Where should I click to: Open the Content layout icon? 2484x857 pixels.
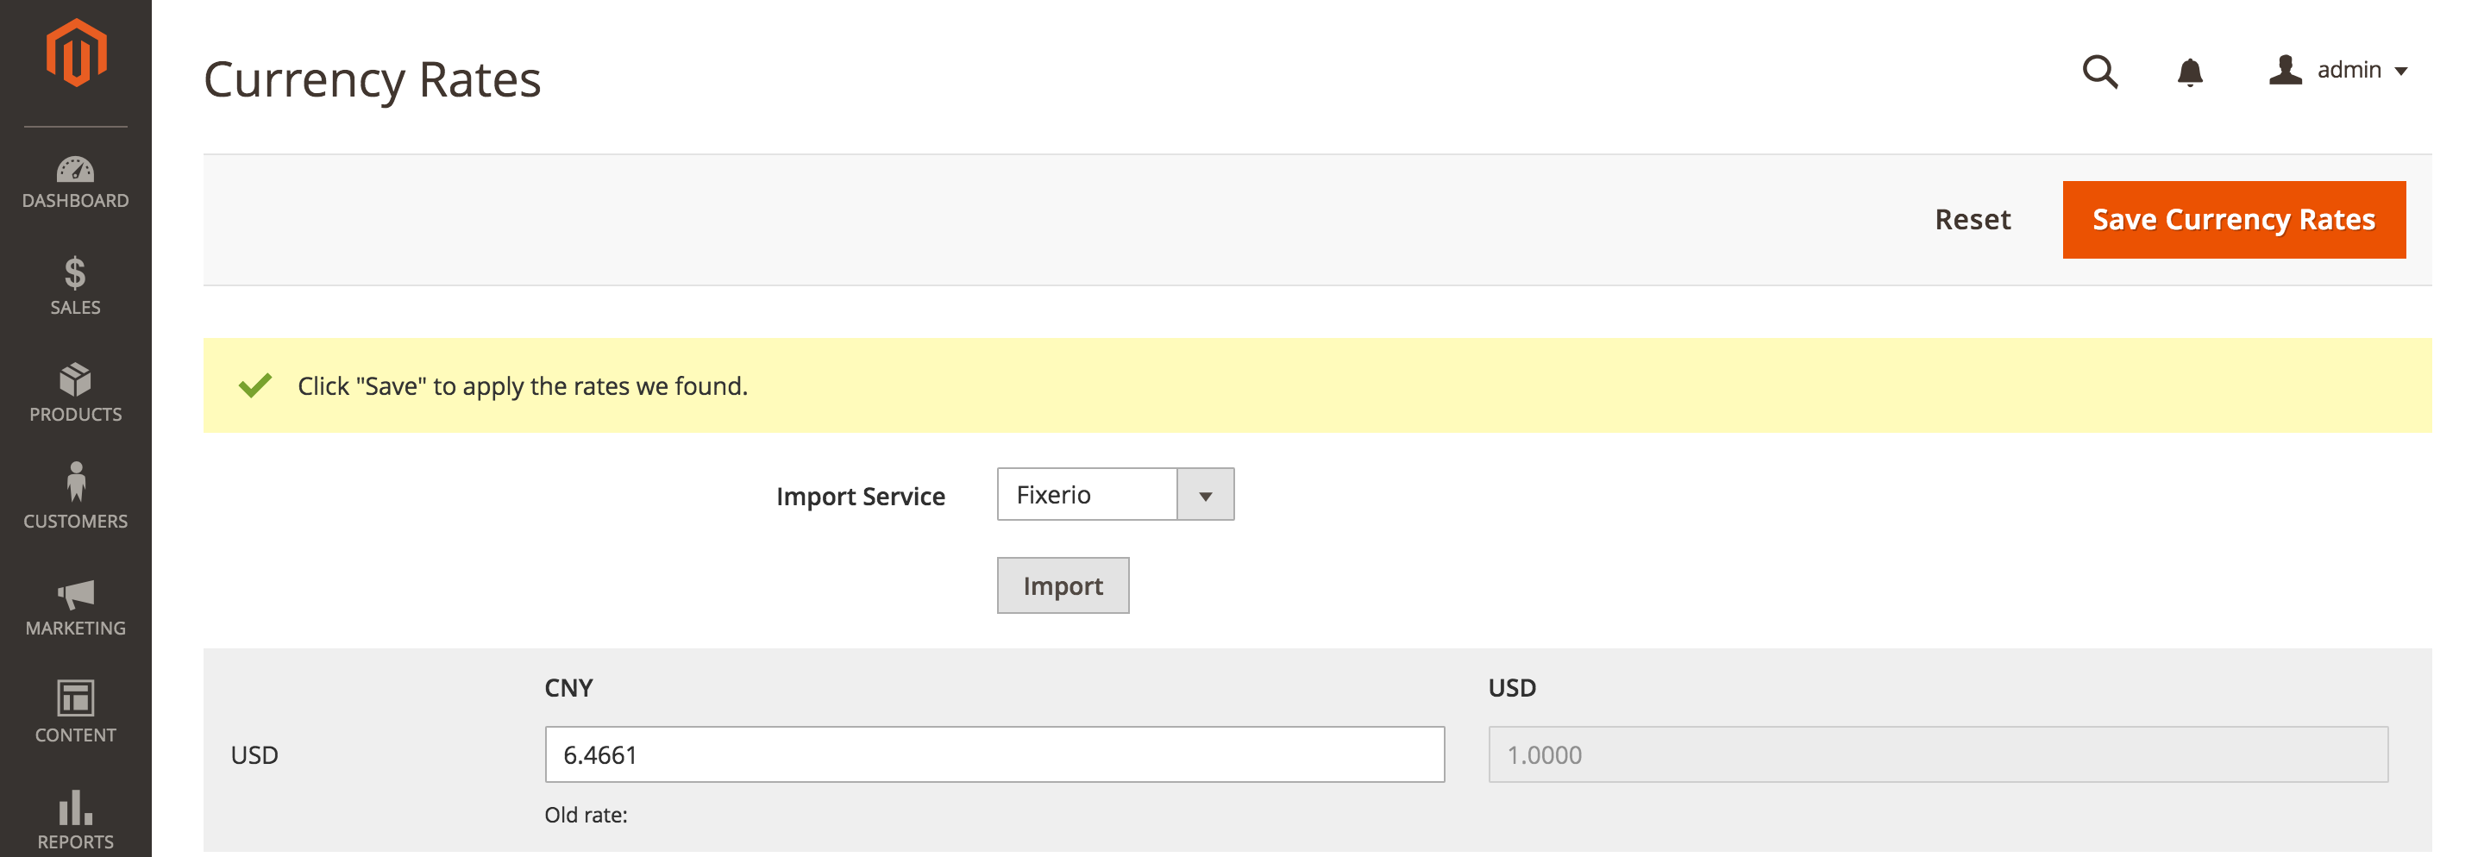click(x=75, y=698)
